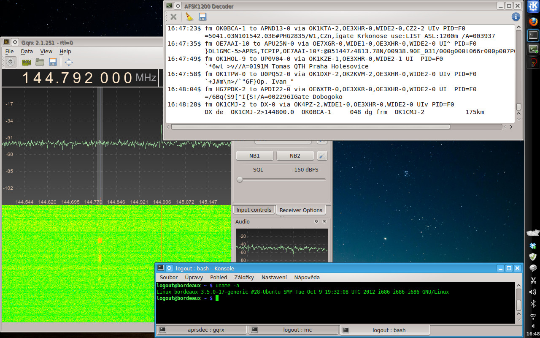Open the I/O device configuration icon
The width and height of the screenshot is (540, 338).
[27, 62]
